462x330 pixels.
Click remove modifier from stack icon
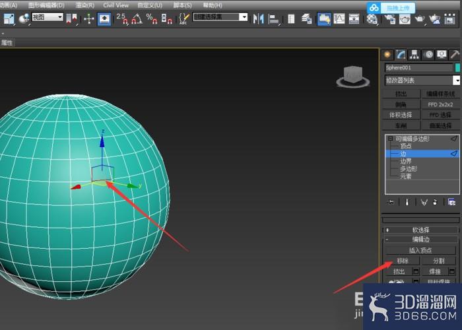tap(435, 202)
